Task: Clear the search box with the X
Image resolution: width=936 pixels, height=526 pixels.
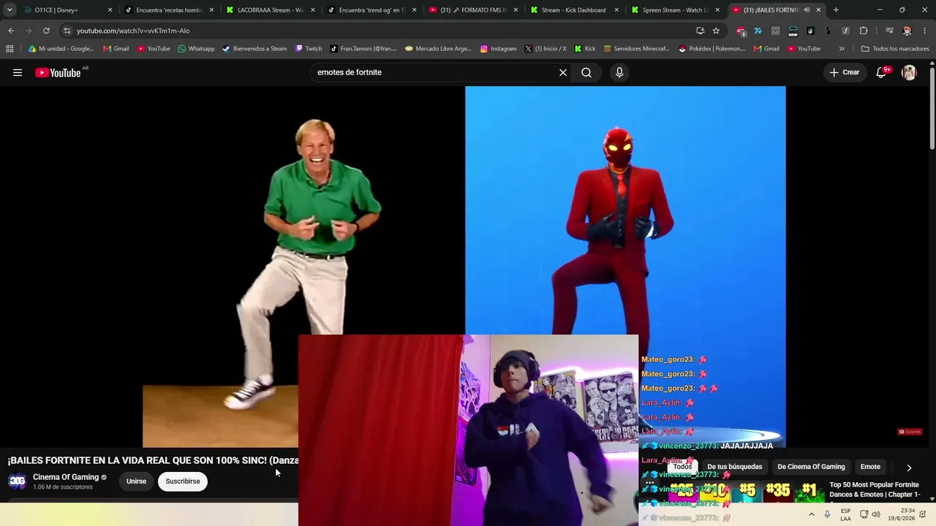Action: pyautogui.click(x=563, y=72)
